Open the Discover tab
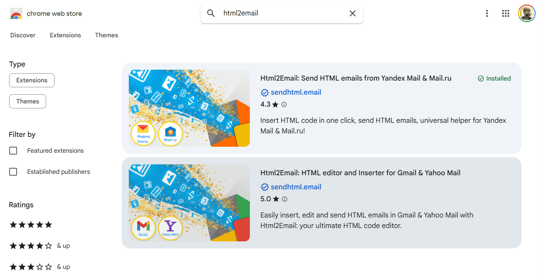The height and width of the screenshot is (278, 543). (23, 35)
